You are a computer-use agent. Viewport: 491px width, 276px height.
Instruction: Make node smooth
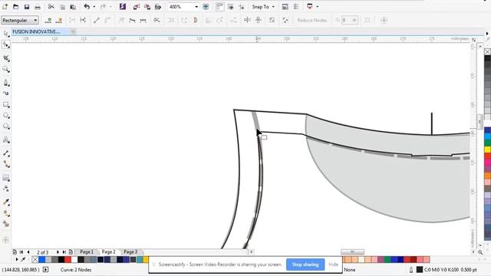(132, 21)
